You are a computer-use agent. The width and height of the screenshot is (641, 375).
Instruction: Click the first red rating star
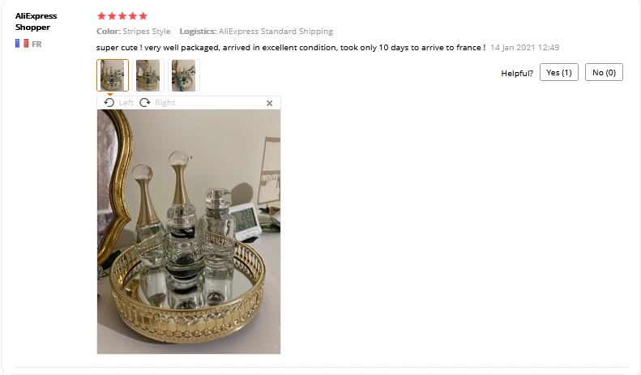click(101, 16)
